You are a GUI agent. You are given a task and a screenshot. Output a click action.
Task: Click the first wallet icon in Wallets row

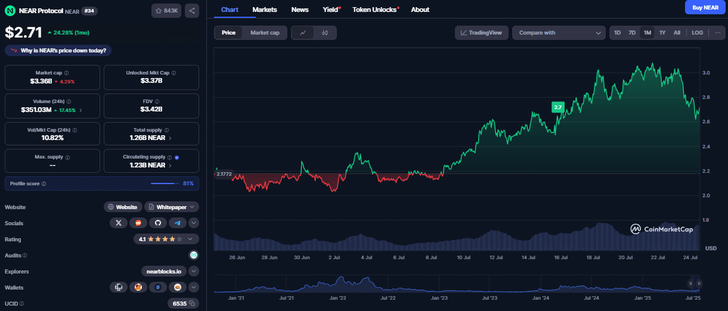119,287
